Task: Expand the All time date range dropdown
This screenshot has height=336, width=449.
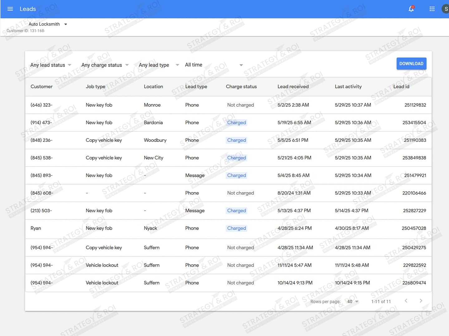Action: pos(214,65)
